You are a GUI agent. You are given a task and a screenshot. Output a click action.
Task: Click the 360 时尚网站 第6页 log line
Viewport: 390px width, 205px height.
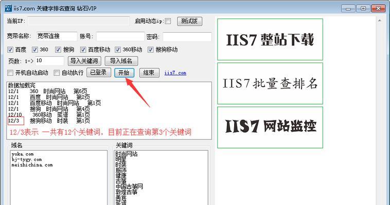[x=48, y=91]
